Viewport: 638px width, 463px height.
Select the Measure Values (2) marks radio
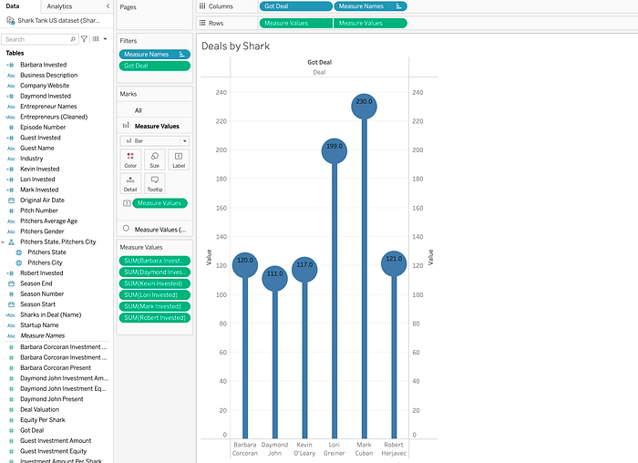pos(126,229)
